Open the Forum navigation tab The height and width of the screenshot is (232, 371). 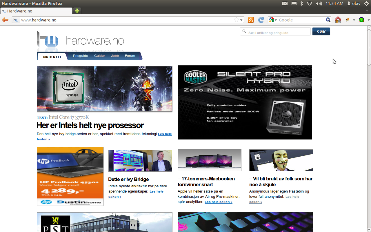(130, 56)
